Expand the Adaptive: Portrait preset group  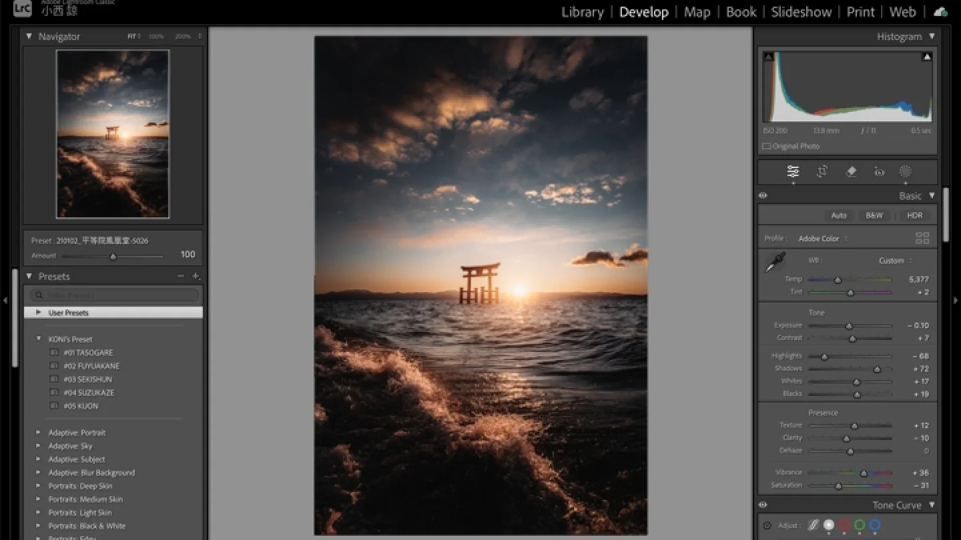[38, 433]
